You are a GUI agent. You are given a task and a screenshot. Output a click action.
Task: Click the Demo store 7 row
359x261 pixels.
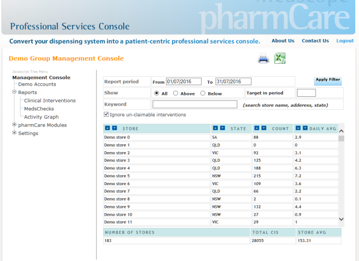tap(221, 191)
